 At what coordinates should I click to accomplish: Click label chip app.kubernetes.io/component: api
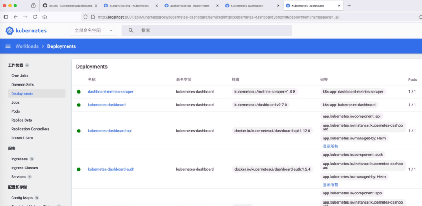[352, 116]
